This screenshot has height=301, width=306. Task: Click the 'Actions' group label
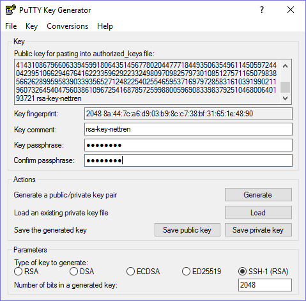(x=24, y=180)
